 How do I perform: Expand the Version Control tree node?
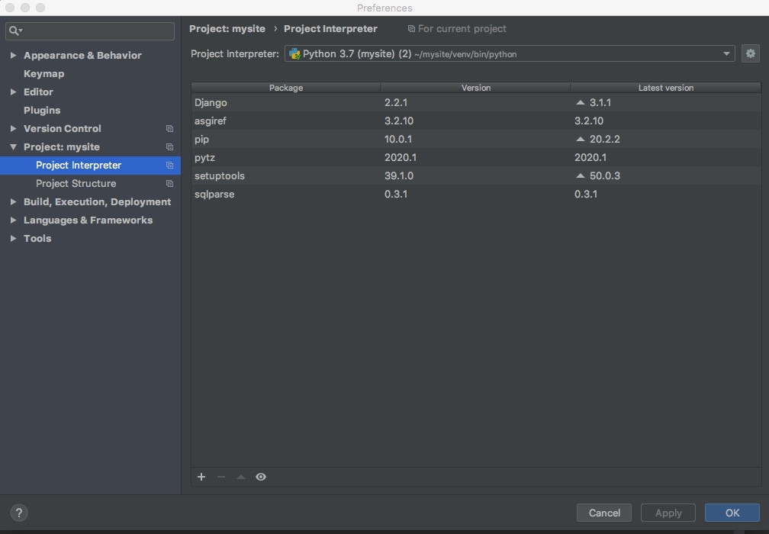13,128
